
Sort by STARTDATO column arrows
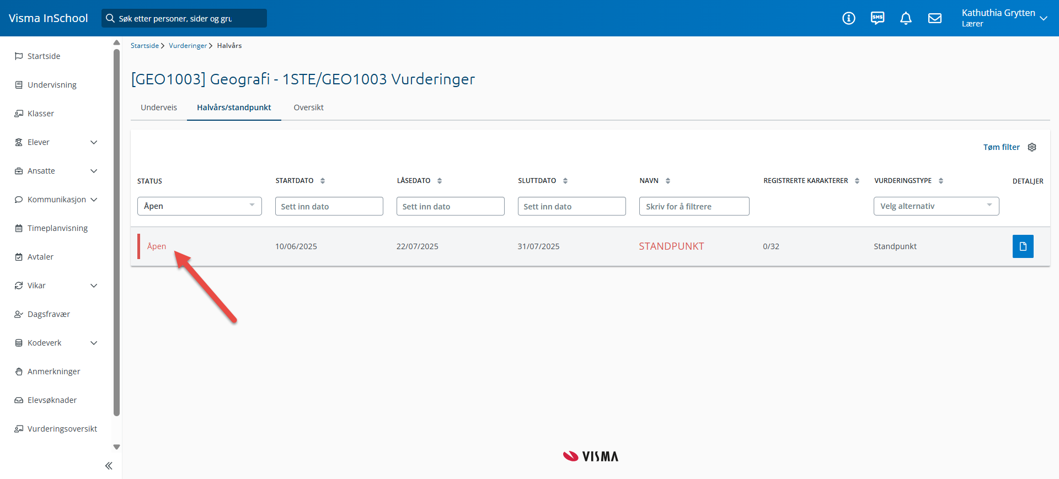point(323,181)
